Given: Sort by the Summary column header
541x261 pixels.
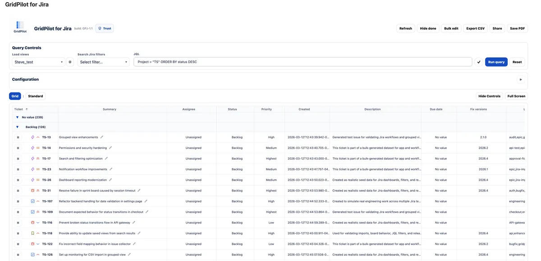Looking at the screenshot, I should point(110,109).
